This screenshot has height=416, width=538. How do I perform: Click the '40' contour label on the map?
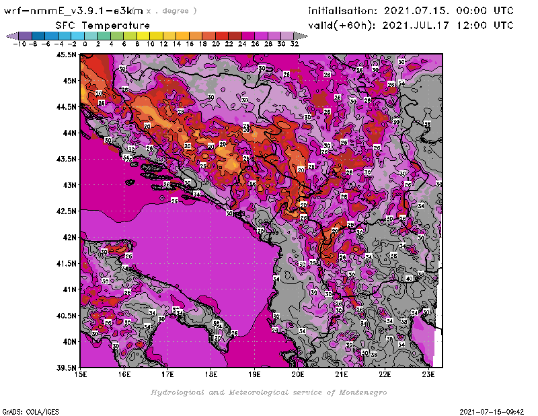point(410,279)
